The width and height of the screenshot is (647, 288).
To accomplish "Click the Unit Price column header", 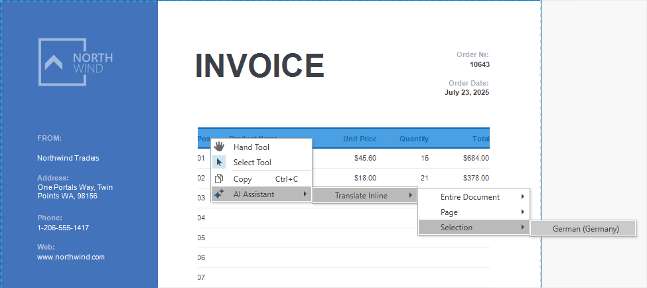I will 360,139.
